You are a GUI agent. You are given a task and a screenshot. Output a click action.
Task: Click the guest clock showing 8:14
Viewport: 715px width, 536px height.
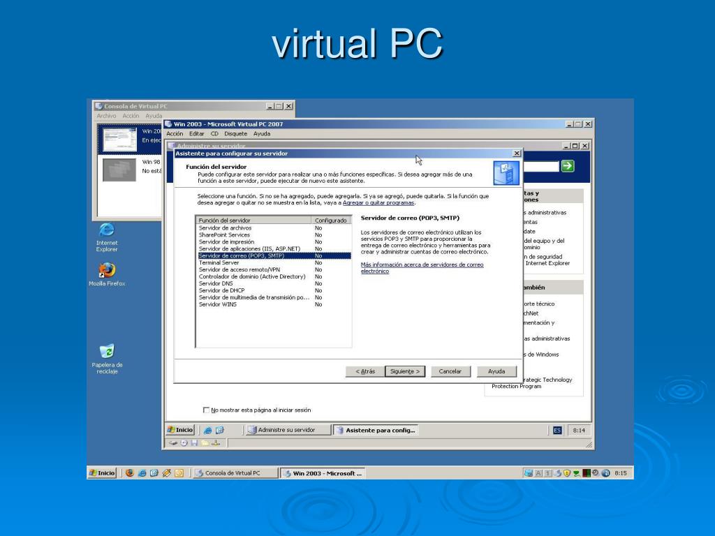pyautogui.click(x=579, y=430)
